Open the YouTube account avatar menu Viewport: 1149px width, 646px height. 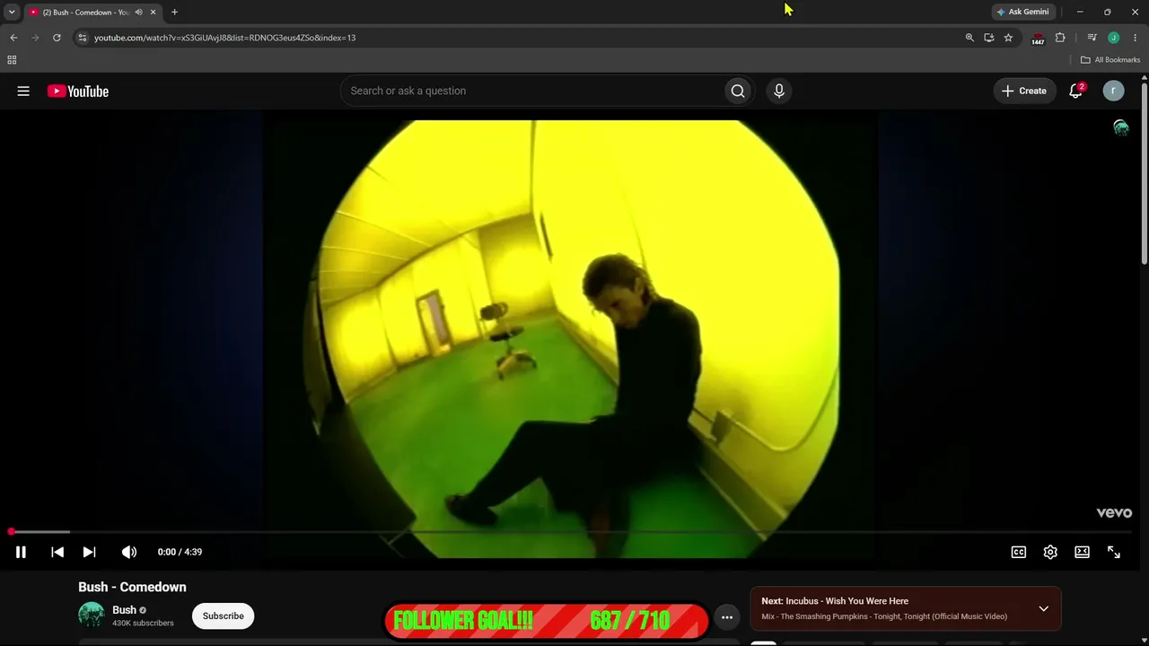pyautogui.click(x=1113, y=91)
